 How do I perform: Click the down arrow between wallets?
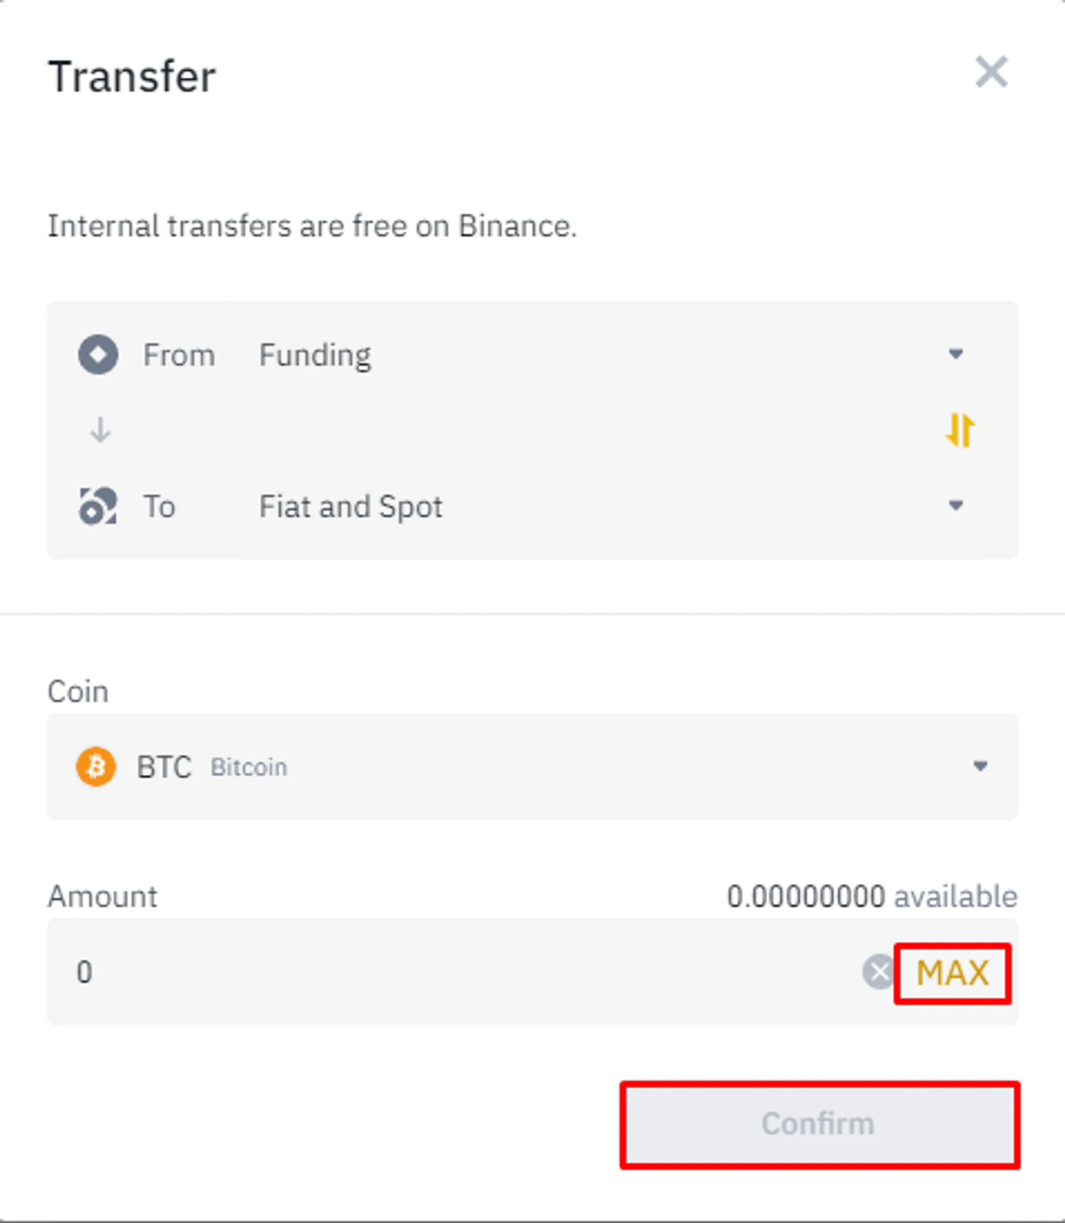pos(100,430)
